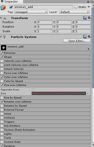Open the Layer dropdown showing Default
The height and width of the screenshot is (147, 94).
[x=74, y=12]
